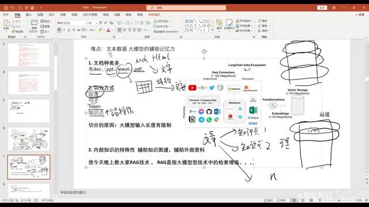Select the oval shape from the shapes gallery

point(208,21)
